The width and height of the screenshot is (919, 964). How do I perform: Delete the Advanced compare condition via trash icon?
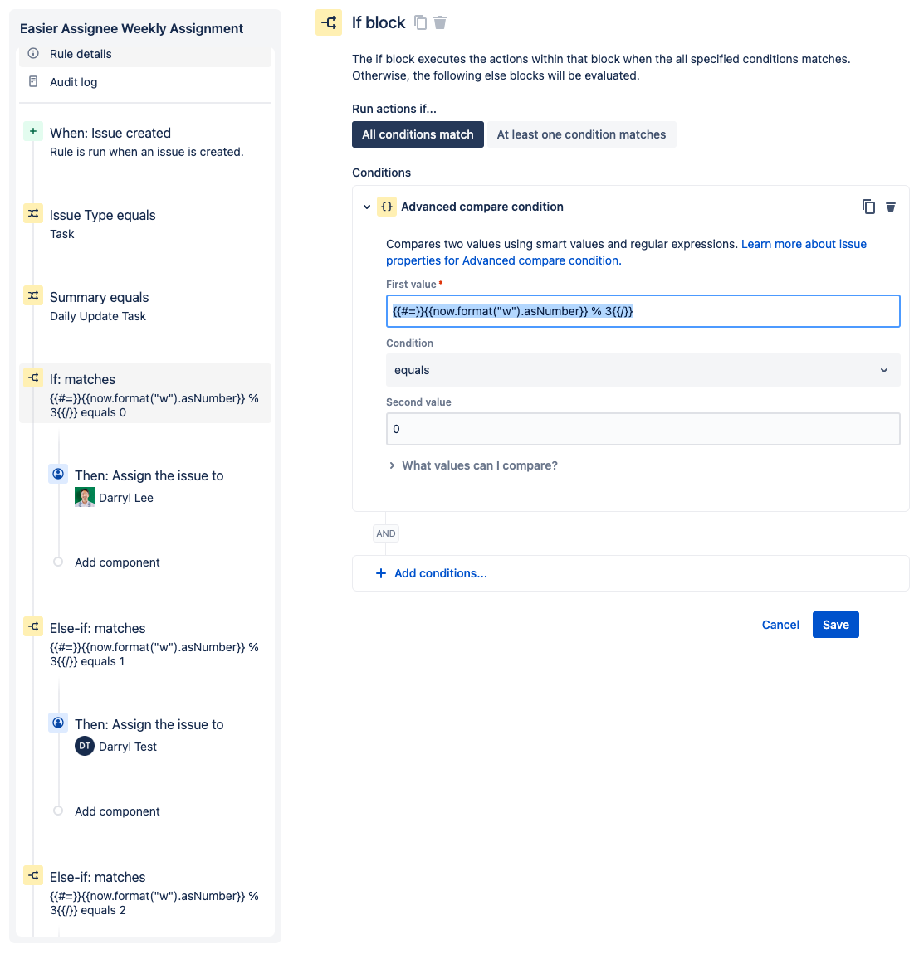(x=890, y=207)
